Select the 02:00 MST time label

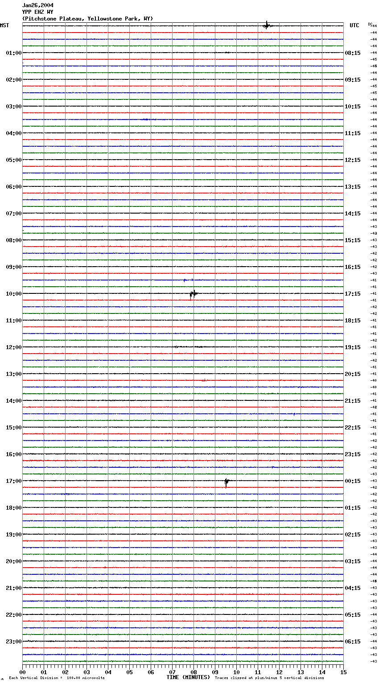[14, 80]
